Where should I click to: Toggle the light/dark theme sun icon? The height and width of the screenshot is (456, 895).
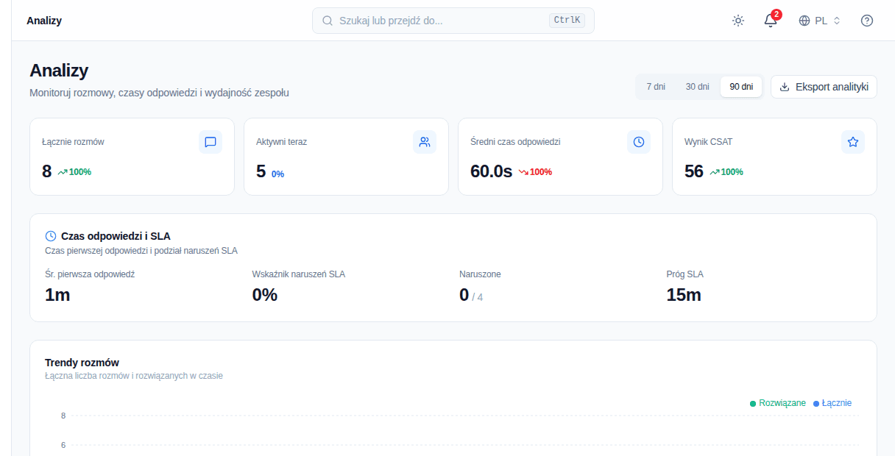click(738, 21)
